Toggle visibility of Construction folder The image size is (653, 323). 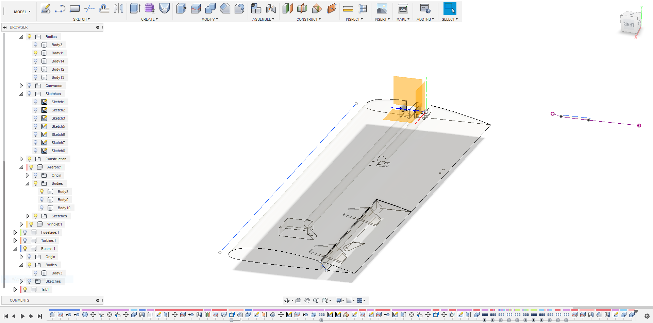[29, 159]
